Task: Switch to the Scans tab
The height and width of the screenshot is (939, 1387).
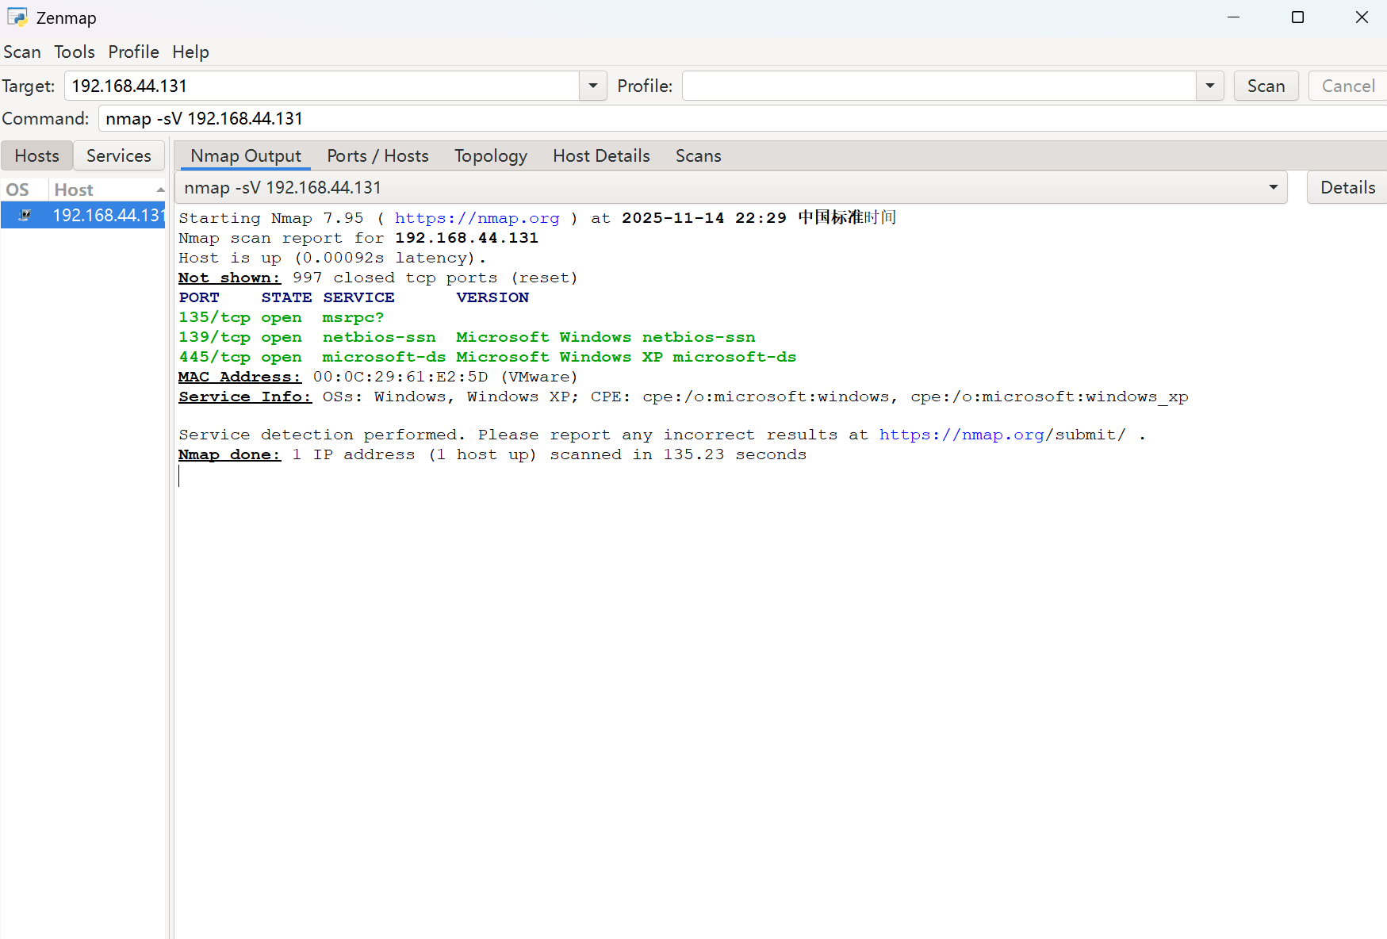Action: 698,155
